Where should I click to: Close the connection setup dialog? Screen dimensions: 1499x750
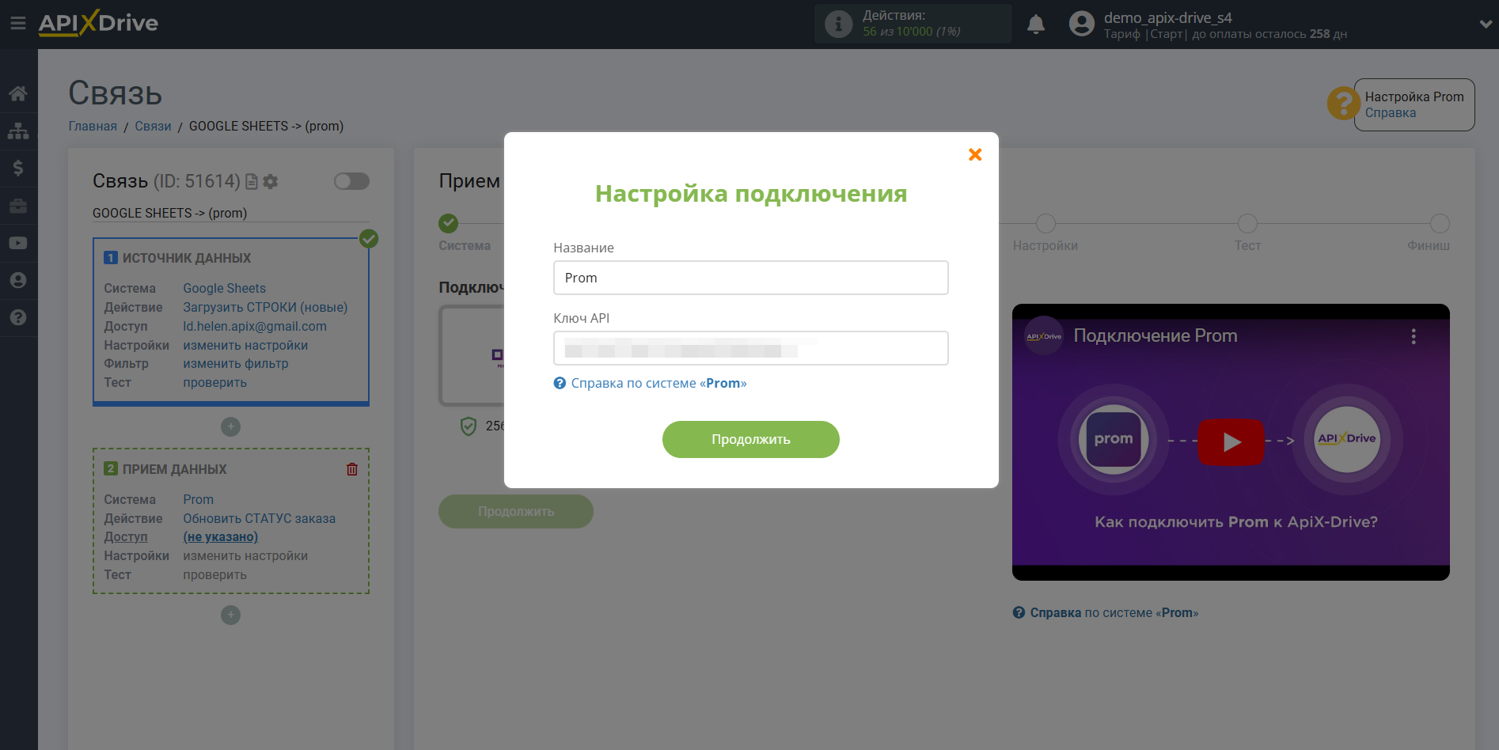click(x=975, y=154)
